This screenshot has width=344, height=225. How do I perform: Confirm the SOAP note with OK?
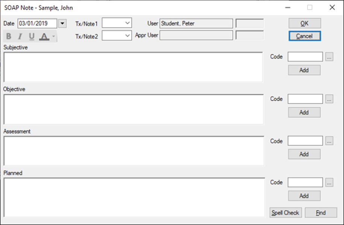(305, 23)
